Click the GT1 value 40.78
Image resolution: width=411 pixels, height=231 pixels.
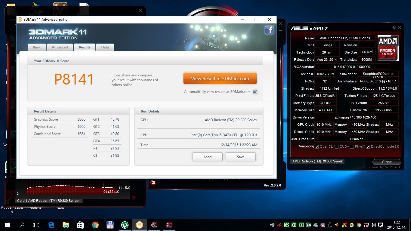[x=115, y=119]
